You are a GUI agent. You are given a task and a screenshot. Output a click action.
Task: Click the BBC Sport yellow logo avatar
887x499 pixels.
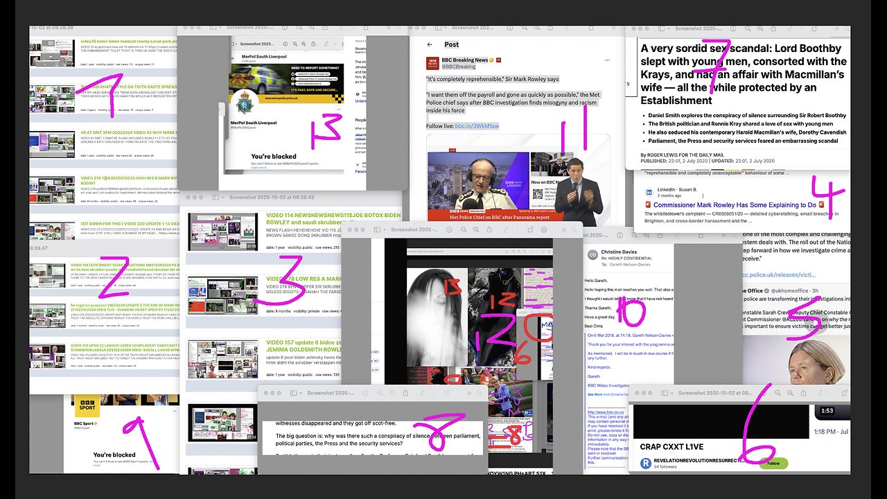[x=87, y=406]
